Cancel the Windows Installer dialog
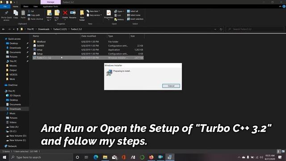 [x=171, y=86]
